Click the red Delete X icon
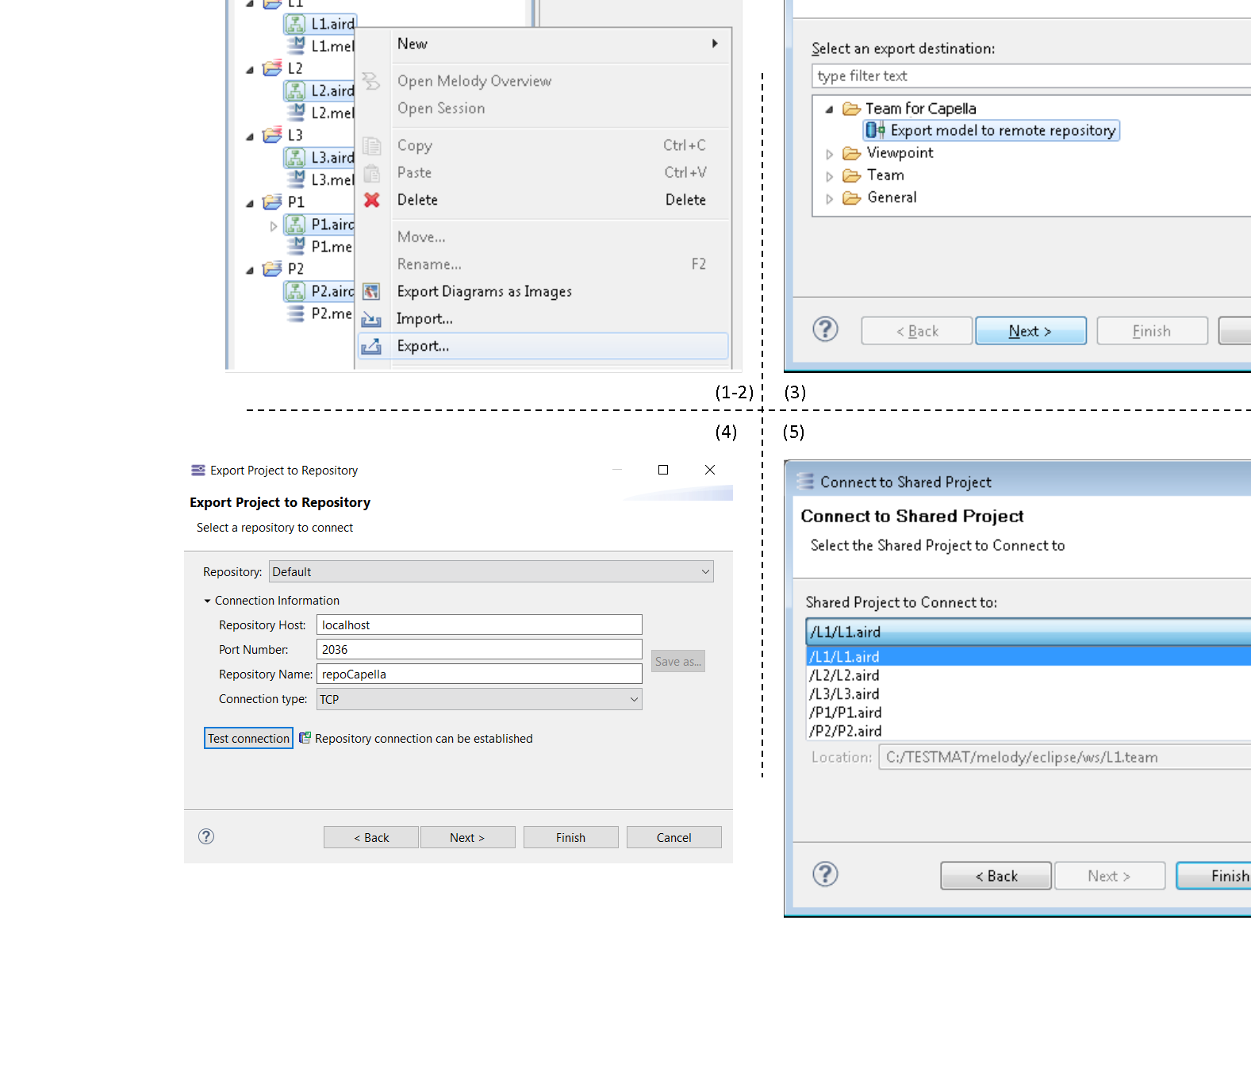1251x1076 pixels. (371, 200)
